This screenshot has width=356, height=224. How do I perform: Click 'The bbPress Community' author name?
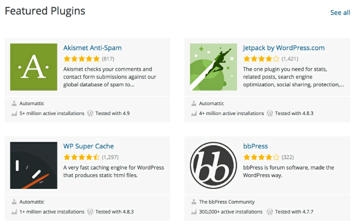point(227,202)
